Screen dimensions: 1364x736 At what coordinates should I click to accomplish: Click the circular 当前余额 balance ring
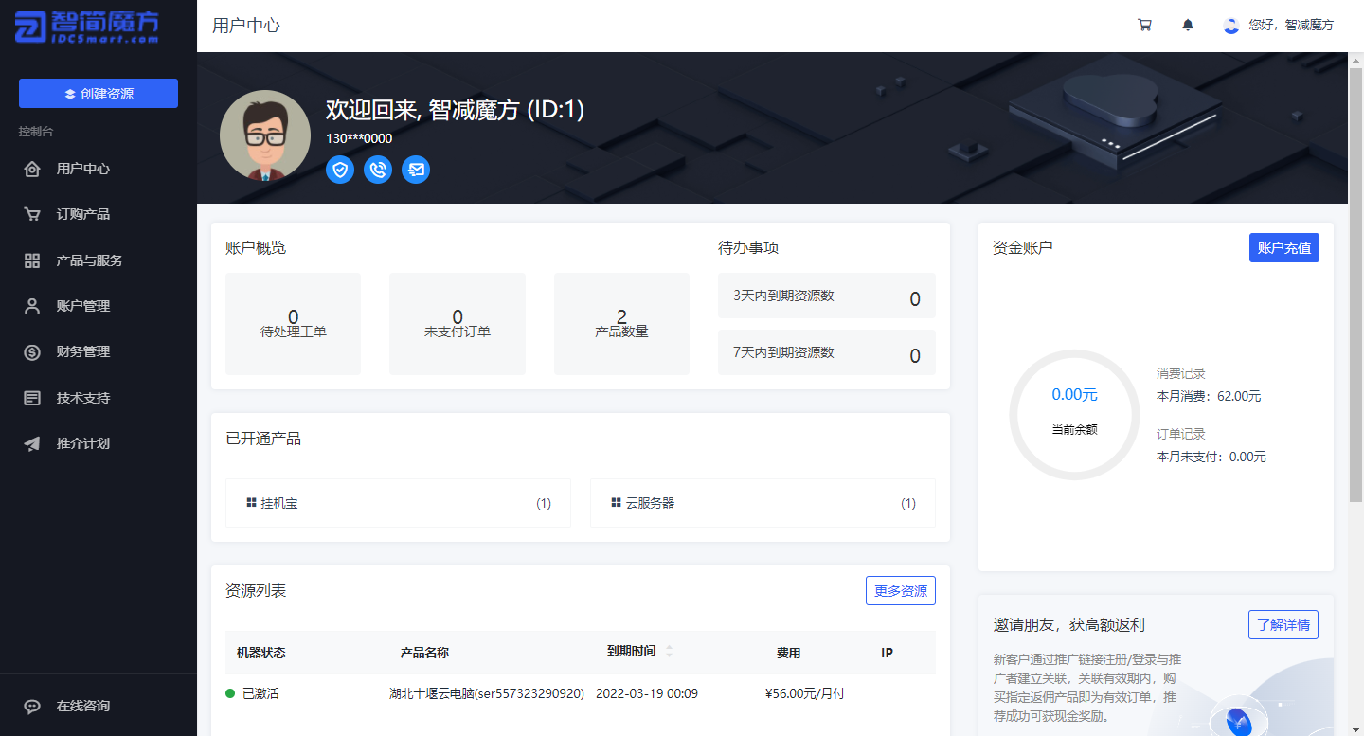pyautogui.click(x=1074, y=415)
